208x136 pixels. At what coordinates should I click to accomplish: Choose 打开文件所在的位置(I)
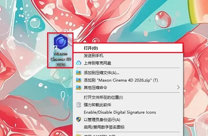(x=103, y=97)
